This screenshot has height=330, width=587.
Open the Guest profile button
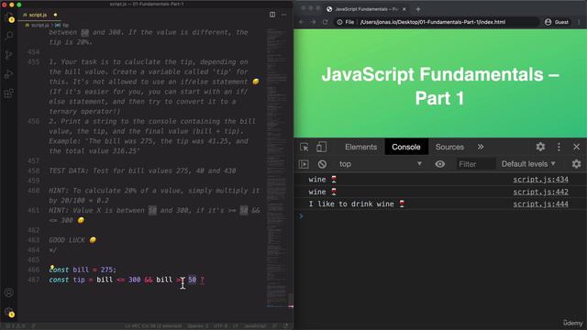point(557,22)
